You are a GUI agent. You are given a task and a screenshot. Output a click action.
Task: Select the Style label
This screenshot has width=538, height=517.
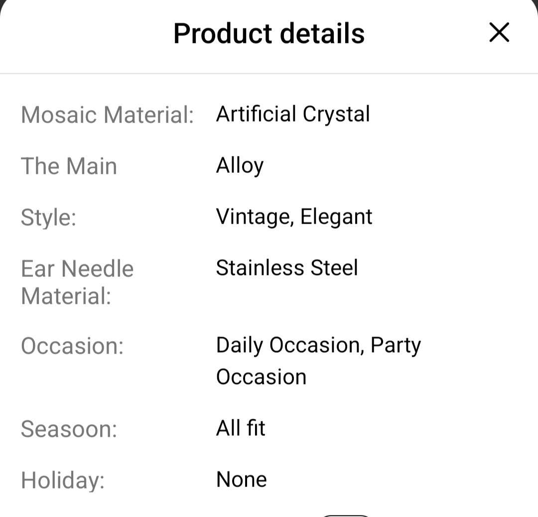48,218
